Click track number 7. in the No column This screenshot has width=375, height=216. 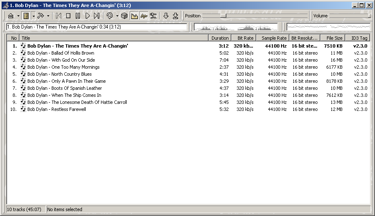click(x=14, y=88)
